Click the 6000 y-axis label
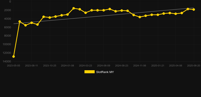Viewport: 201px width, 97px height. [8, 27]
